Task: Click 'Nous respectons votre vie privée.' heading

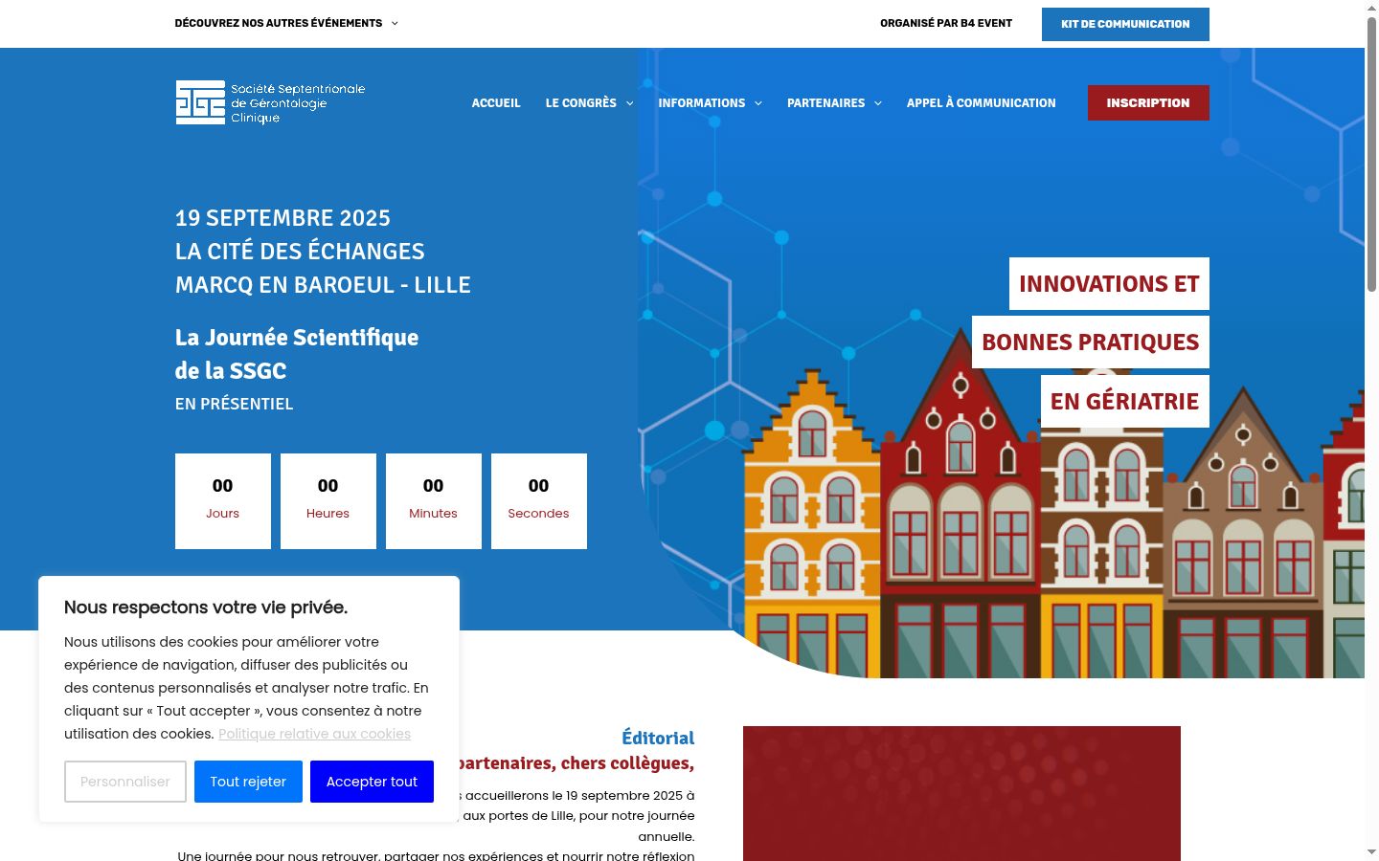Action: (x=206, y=607)
